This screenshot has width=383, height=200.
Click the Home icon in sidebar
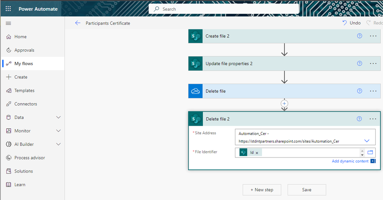click(8, 37)
